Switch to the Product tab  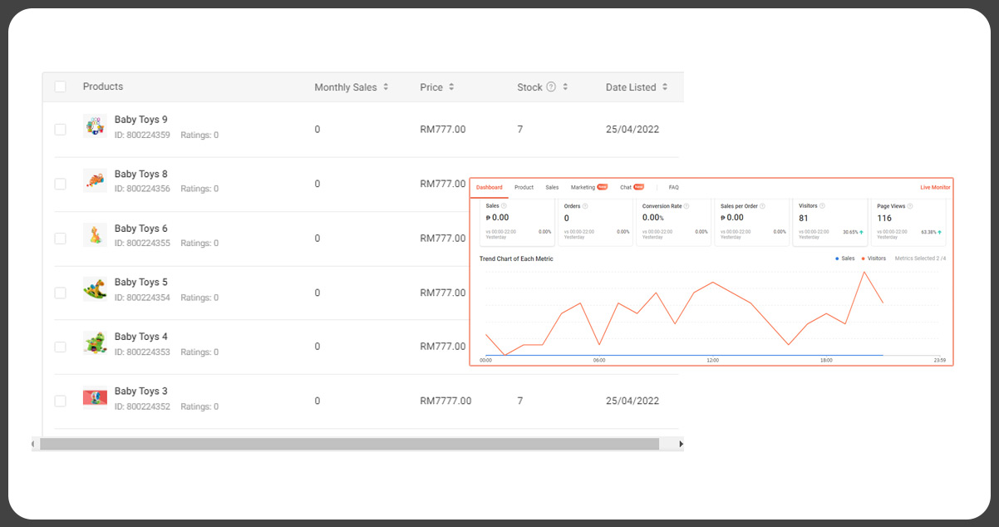pos(524,187)
